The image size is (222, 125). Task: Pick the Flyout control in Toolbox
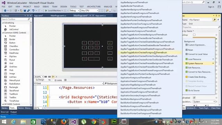click(12, 60)
